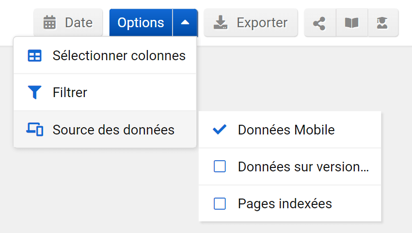Image resolution: width=412 pixels, height=233 pixels.
Task: Select the Pages indexées label text
Action: click(x=285, y=204)
